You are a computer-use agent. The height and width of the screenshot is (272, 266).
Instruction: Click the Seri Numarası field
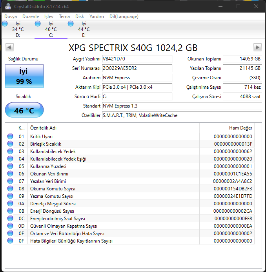pos(137,68)
